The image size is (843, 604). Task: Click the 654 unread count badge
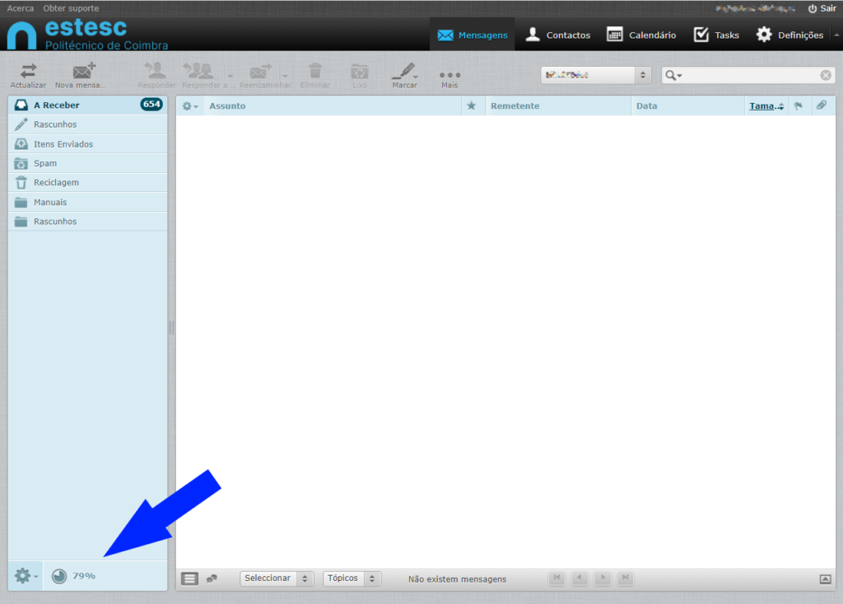click(151, 105)
